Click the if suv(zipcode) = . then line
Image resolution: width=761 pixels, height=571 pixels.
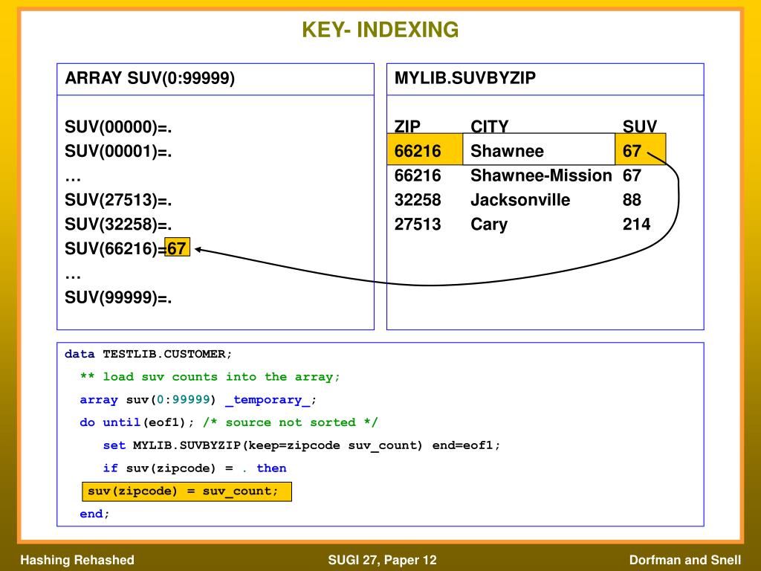click(195, 468)
